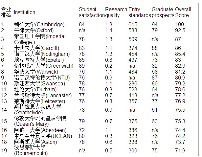Click the Exeter institution name
This screenshot has width=202, height=157.
coord(39,60)
